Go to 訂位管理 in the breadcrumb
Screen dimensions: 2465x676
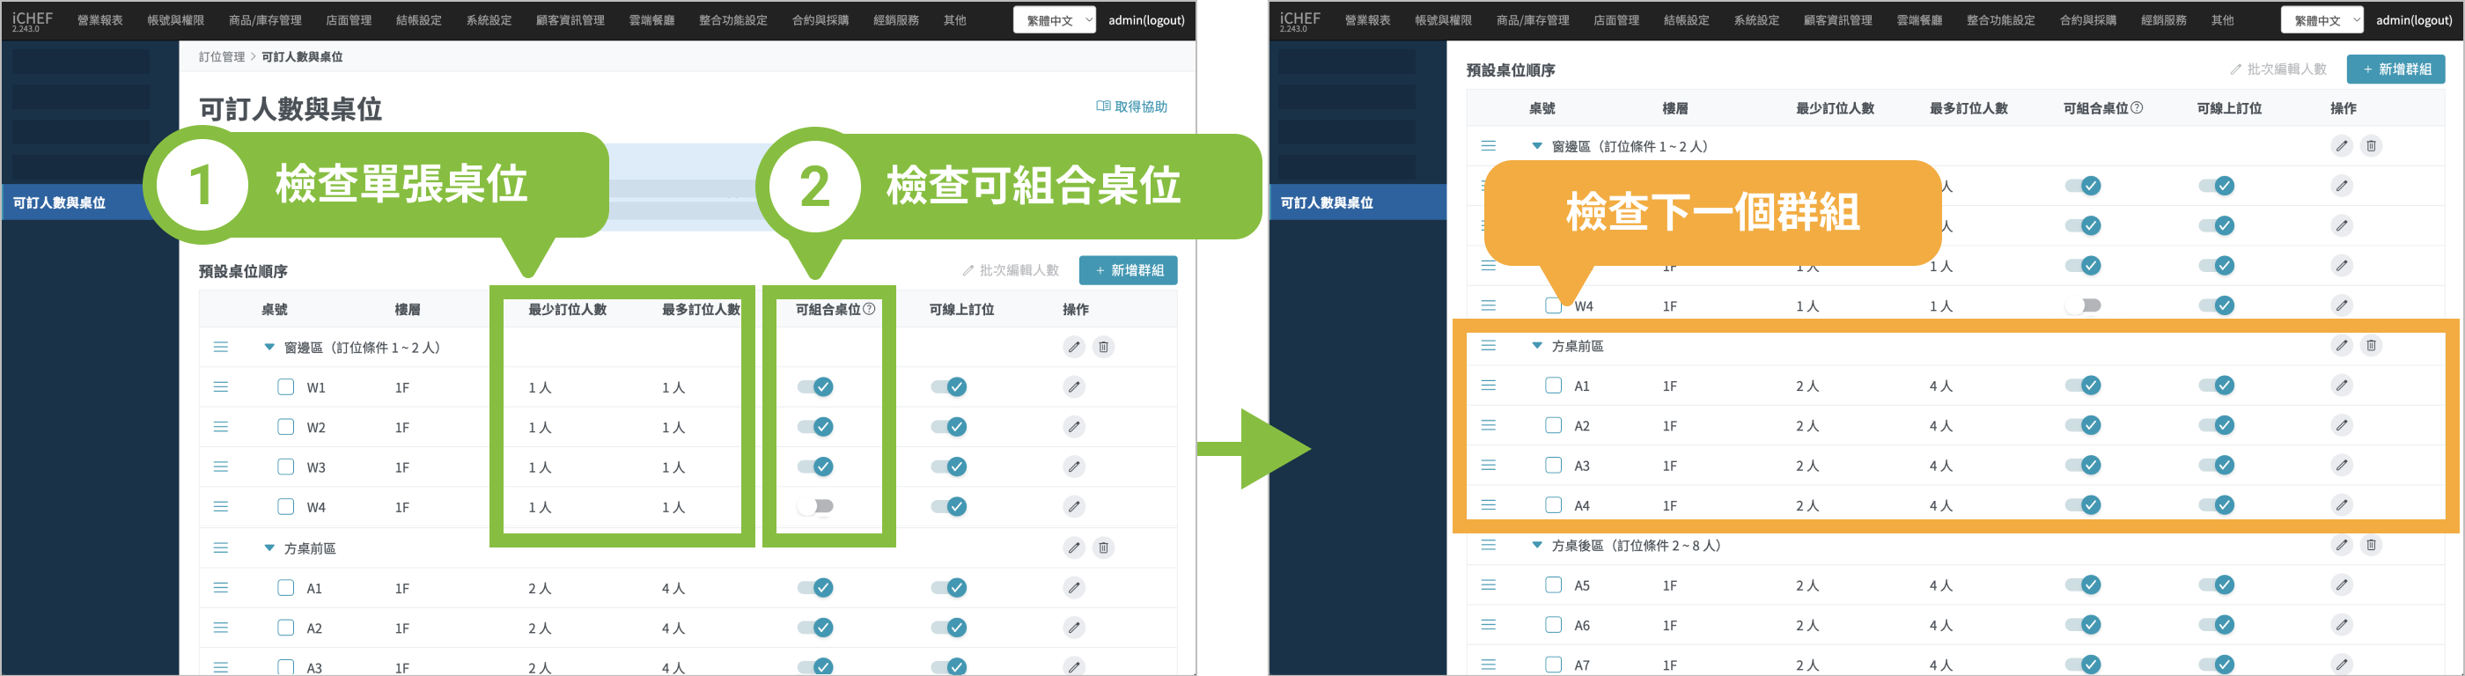pyautogui.click(x=222, y=57)
